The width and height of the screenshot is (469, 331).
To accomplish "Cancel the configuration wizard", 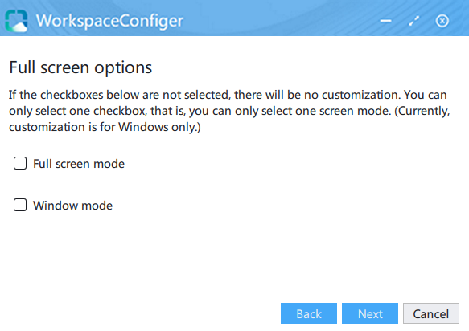I will click(431, 313).
